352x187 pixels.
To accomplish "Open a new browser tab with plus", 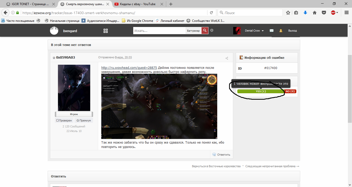I will 171,4.
